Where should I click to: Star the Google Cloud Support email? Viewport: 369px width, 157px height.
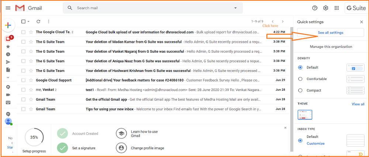pos(31,80)
